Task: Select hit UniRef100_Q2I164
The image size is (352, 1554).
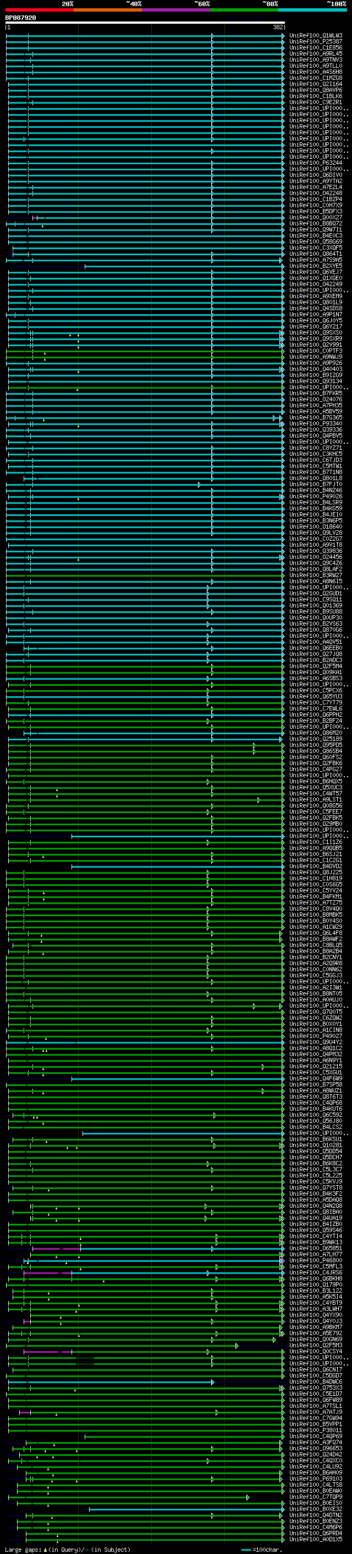Action: click(316, 84)
